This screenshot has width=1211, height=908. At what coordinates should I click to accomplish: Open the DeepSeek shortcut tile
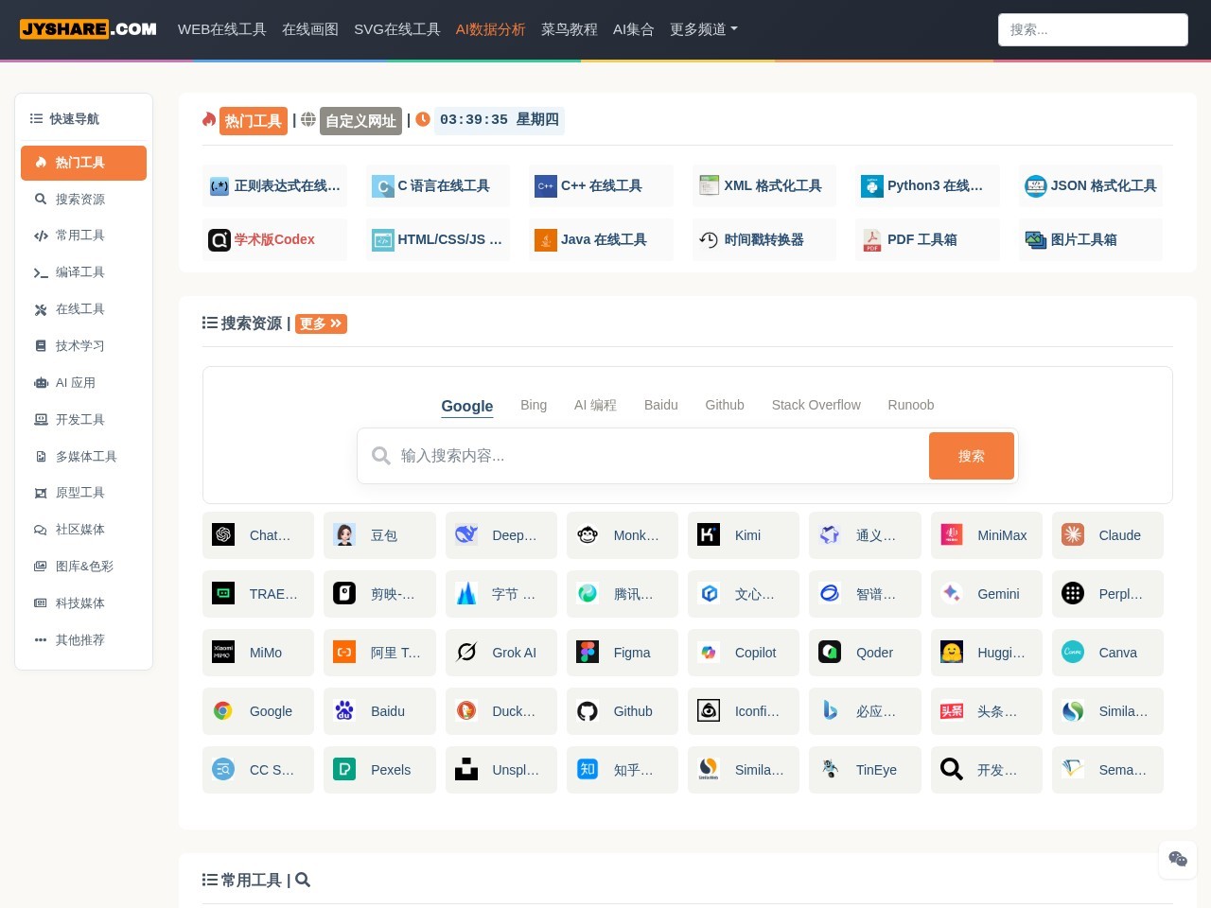coord(500,535)
